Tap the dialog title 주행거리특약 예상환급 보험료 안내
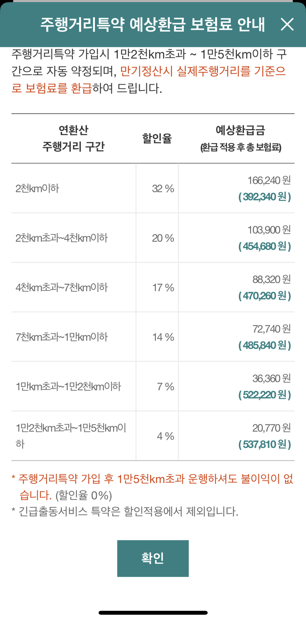This screenshot has height=621, width=306. click(152, 25)
